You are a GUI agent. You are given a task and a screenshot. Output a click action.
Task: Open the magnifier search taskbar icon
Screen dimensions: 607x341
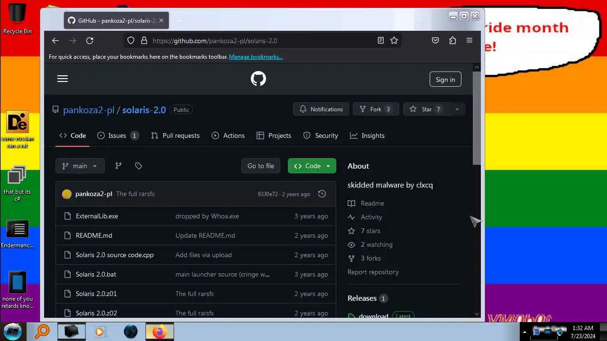pos(42,332)
